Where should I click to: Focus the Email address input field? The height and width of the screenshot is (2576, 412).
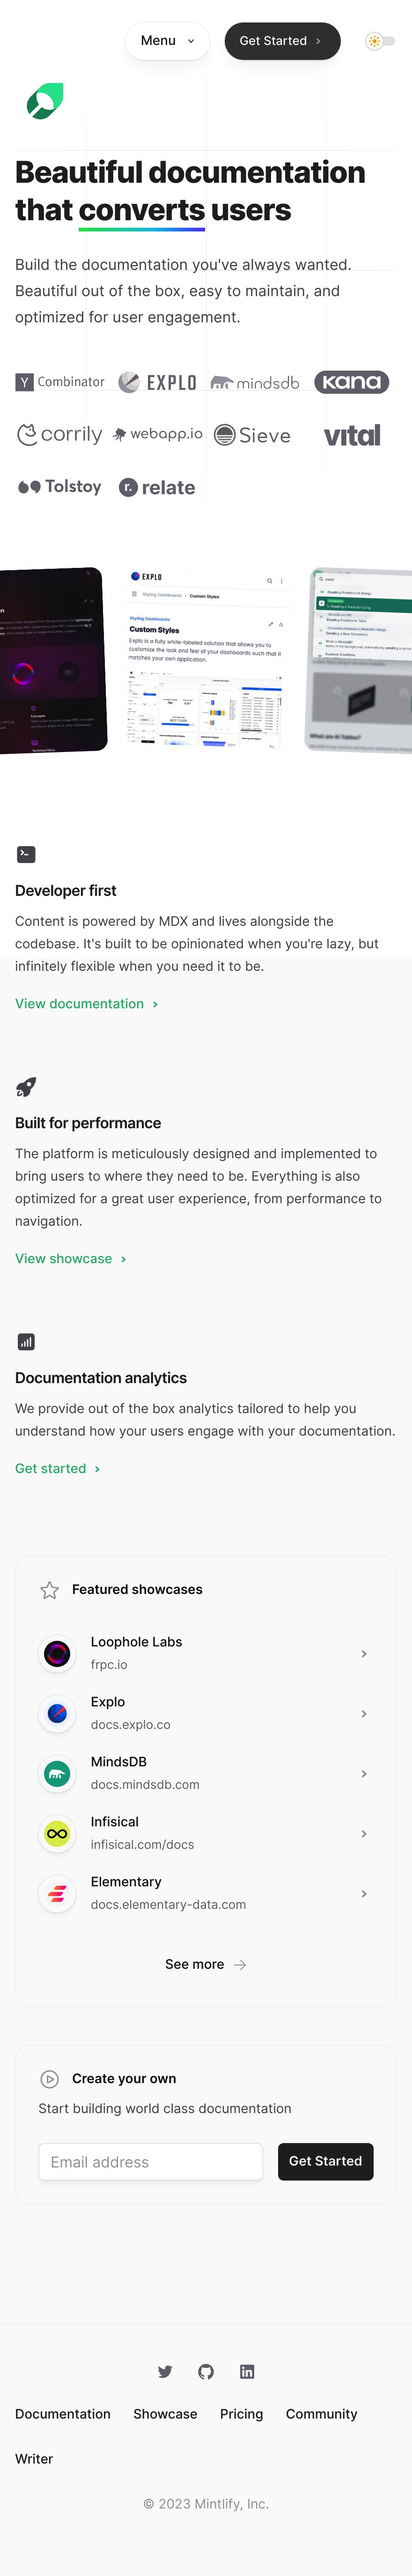(150, 2161)
